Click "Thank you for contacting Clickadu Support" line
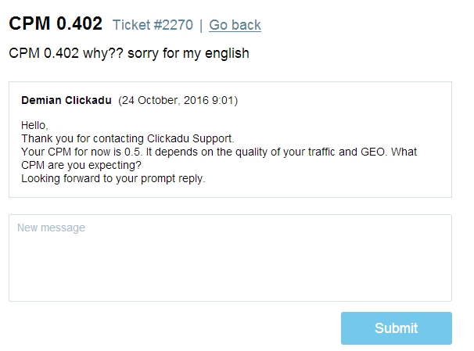 [127, 138]
